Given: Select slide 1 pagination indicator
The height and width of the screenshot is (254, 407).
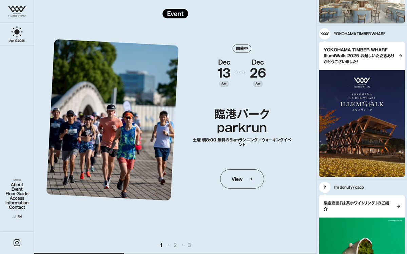Looking at the screenshot, I should click(161, 245).
